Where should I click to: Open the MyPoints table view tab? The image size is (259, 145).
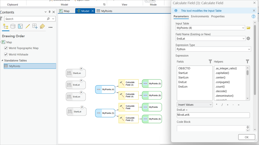click(x=104, y=11)
